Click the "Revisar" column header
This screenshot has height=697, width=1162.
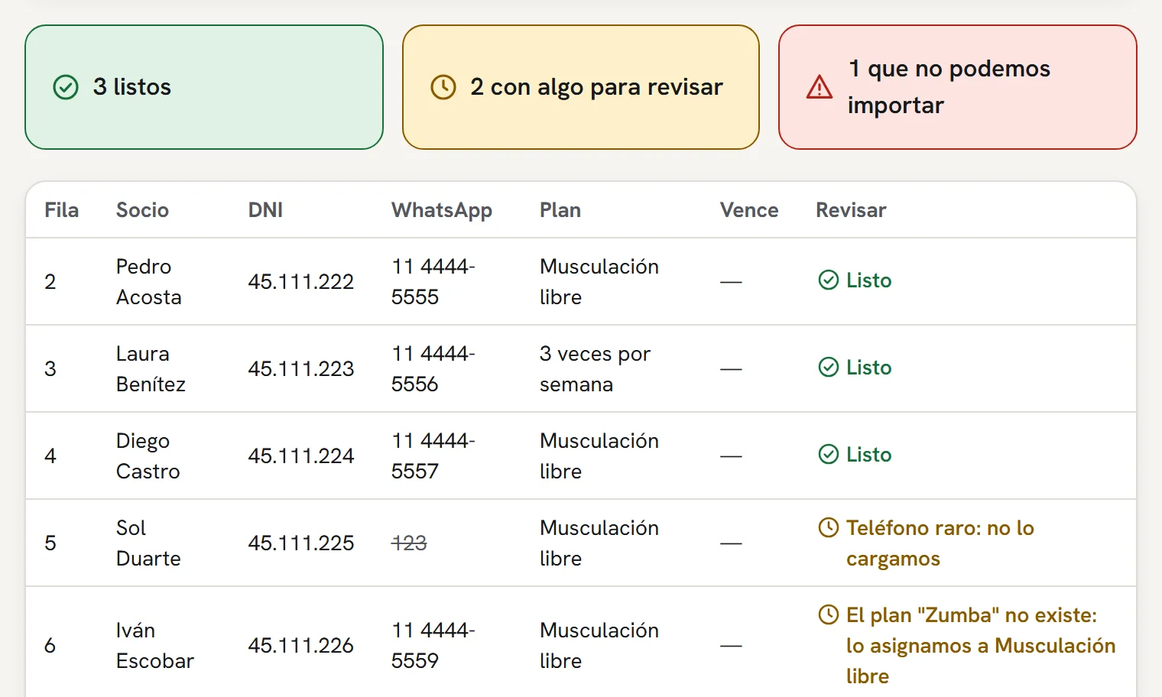point(851,210)
